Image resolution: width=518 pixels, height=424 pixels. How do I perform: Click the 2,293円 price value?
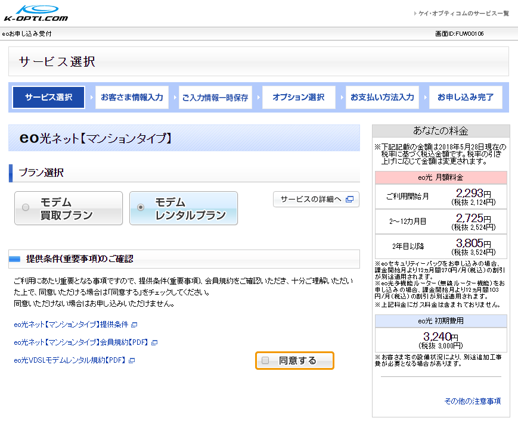pos(473,194)
